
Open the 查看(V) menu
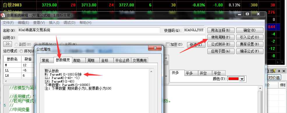(39, 23)
